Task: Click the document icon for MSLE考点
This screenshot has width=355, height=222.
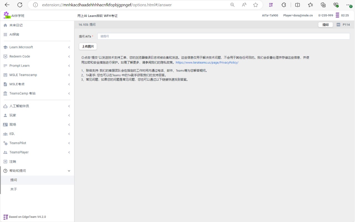Action: [5, 84]
